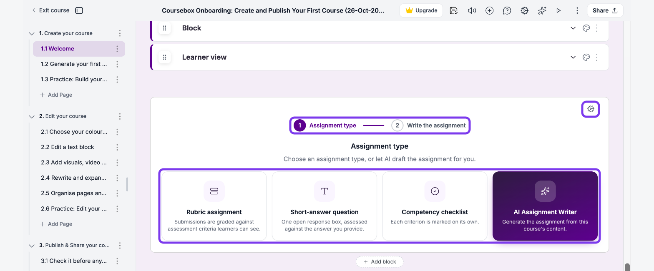Open options for 2.4 Rewrite and expand page
Screen dimensions: 654x271
pyautogui.click(x=117, y=178)
